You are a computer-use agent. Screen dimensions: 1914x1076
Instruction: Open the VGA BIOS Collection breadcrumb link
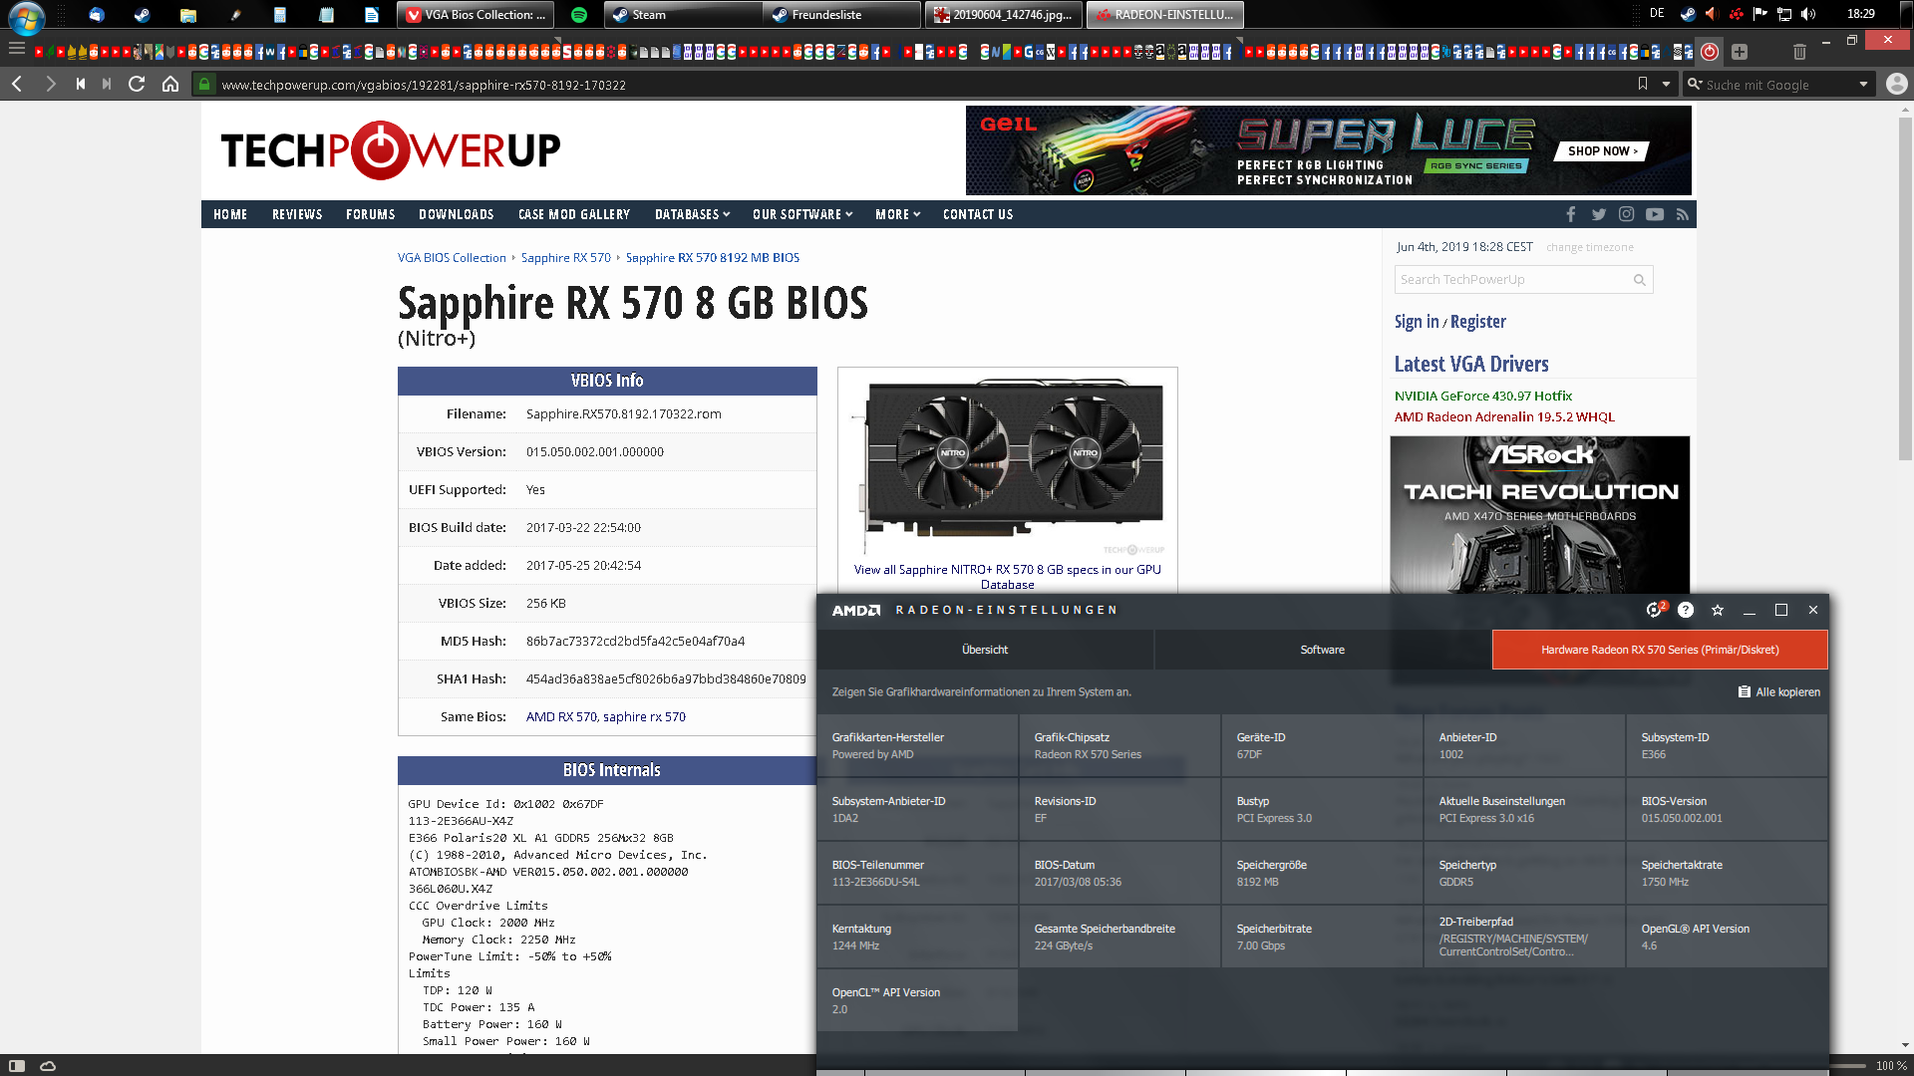pos(452,258)
